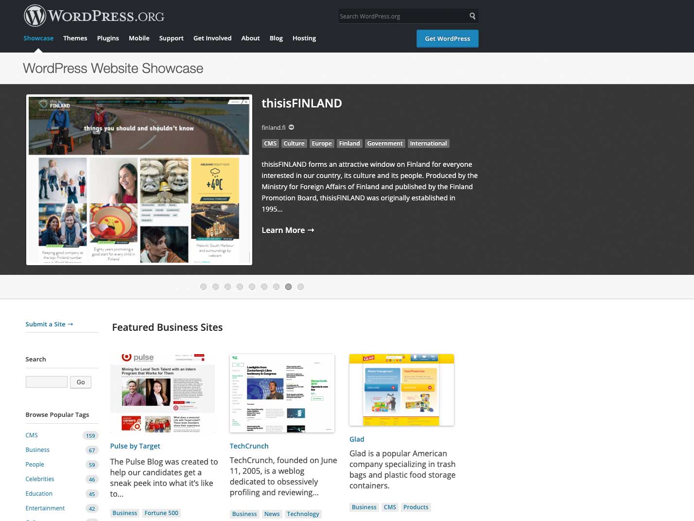Click the 67 count next to Business
694x521 pixels.
tap(92, 450)
